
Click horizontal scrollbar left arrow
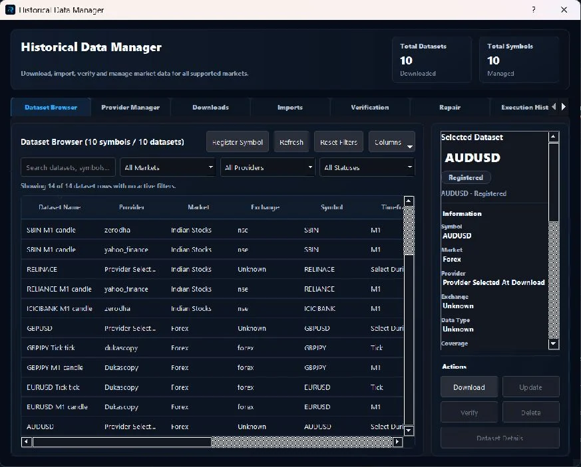pos(27,442)
